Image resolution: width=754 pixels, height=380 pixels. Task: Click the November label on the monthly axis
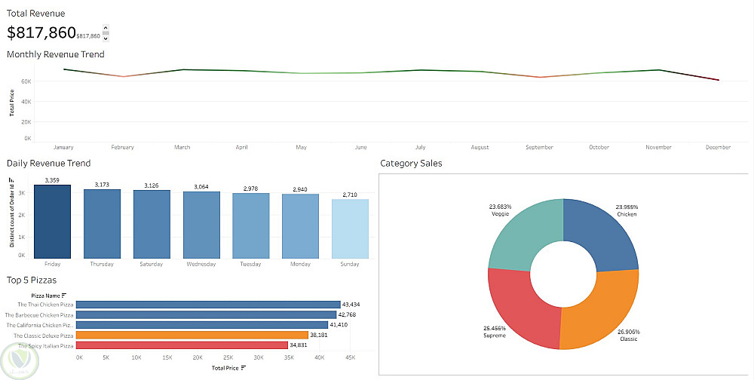click(658, 147)
